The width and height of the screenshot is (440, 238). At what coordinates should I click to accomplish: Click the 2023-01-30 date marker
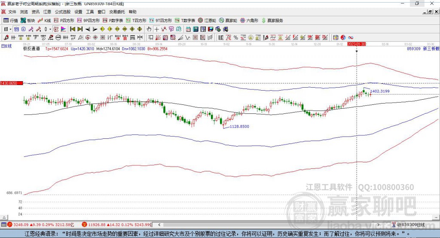356,44
